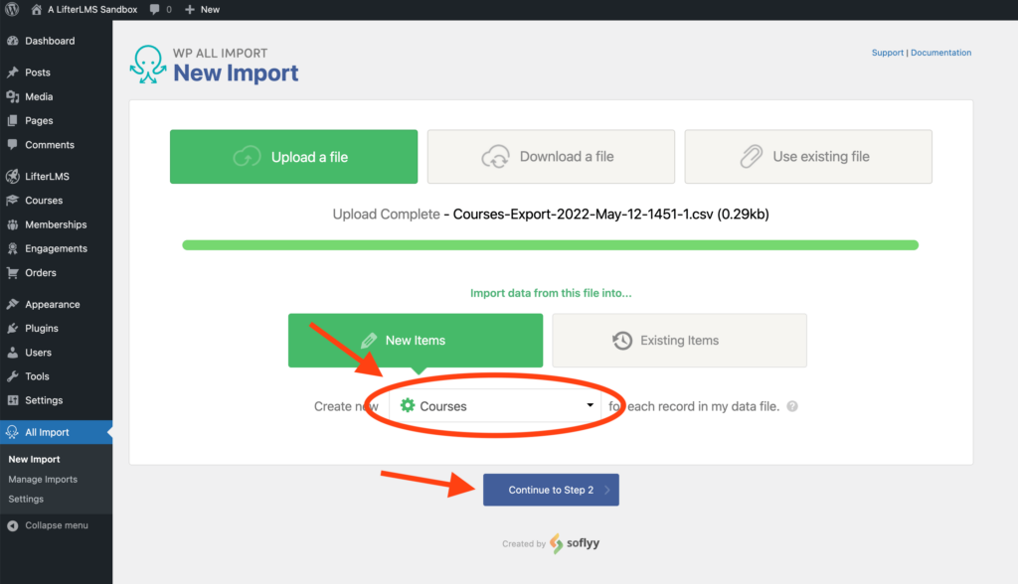Click the Users person icon

click(x=12, y=353)
